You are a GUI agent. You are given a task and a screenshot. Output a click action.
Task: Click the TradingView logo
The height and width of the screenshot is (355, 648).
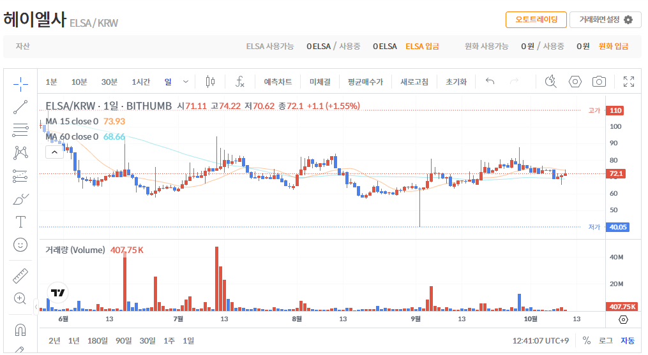pos(57,293)
